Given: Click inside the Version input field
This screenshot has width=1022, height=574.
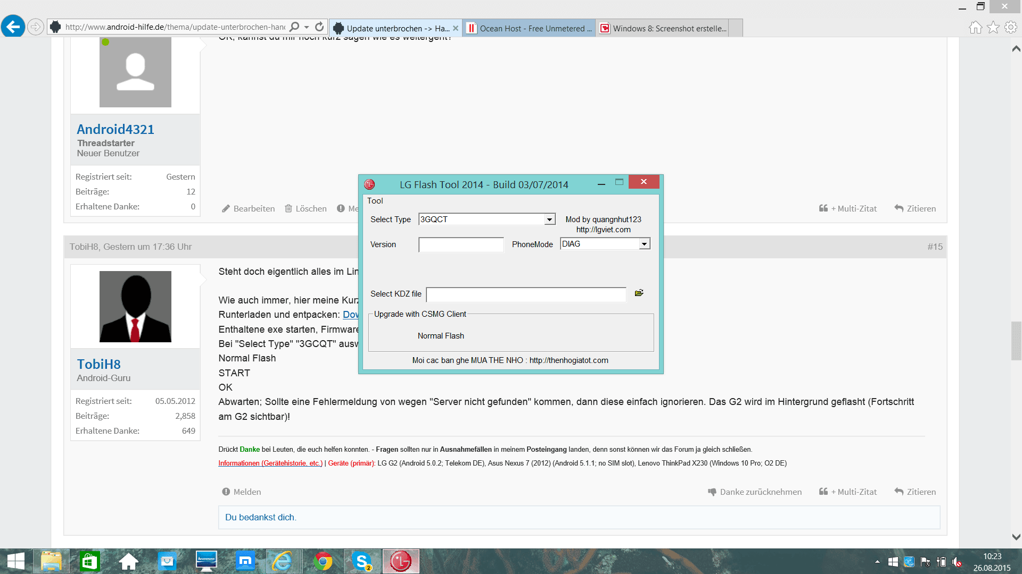Looking at the screenshot, I should coord(461,244).
